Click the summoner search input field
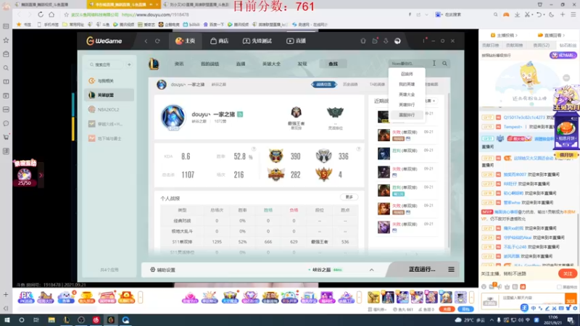 pos(413,64)
